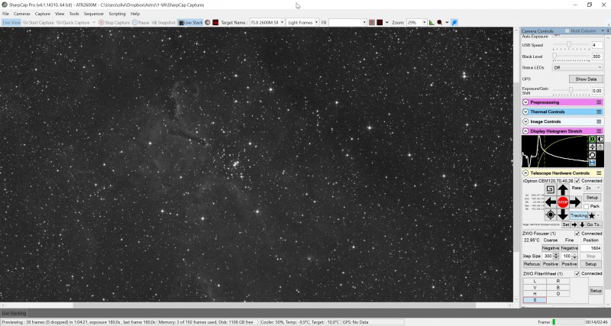The height and width of the screenshot is (326, 611).
Task: Click the green histogram stretch enable icon
Action: click(593, 139)
